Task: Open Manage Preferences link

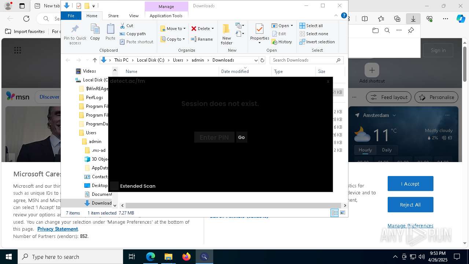Action: [x=410, y=225]
